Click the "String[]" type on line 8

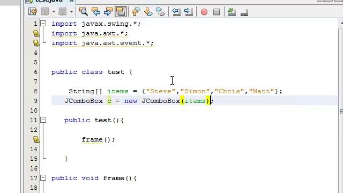(85, 91)
